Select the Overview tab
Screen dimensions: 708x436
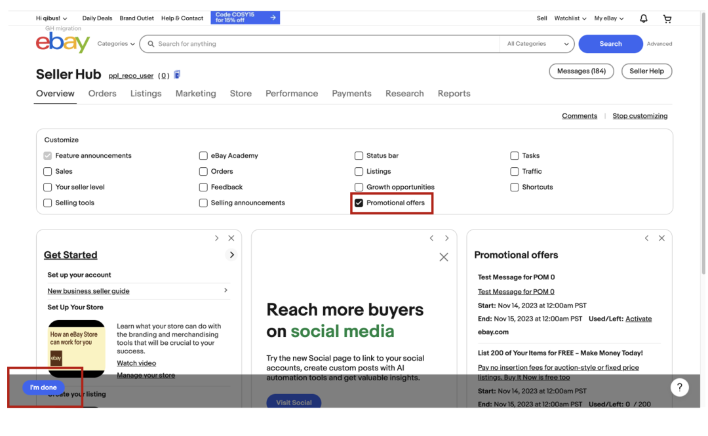[x=55, y=94]
